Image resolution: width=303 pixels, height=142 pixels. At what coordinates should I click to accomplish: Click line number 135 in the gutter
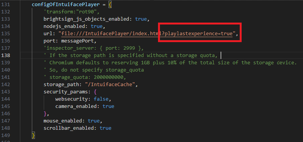tap(5, 34)
